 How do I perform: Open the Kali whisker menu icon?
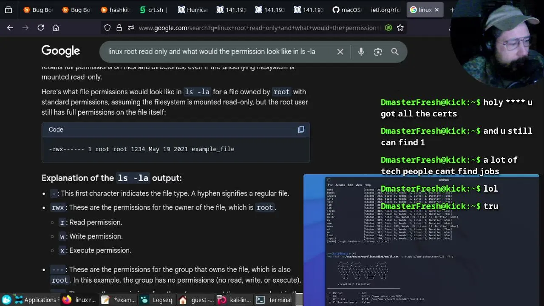coord(7,300)
